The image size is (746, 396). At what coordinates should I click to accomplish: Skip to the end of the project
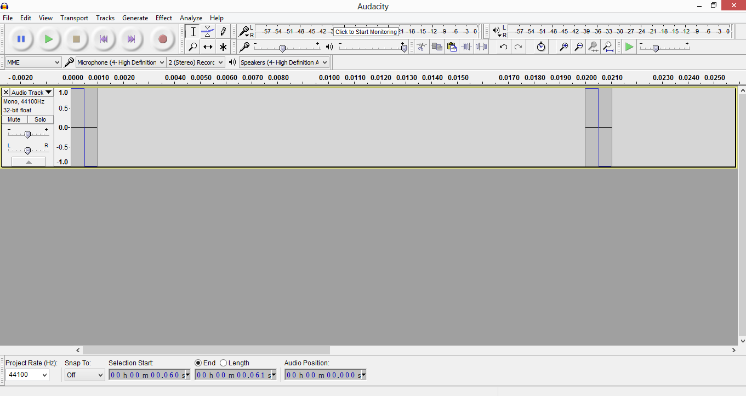[131, 39]
